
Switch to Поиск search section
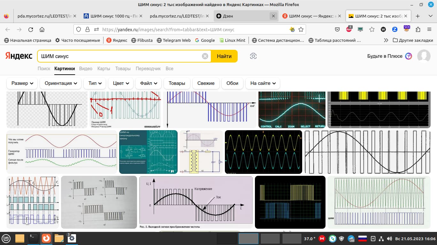click(44, 69)
